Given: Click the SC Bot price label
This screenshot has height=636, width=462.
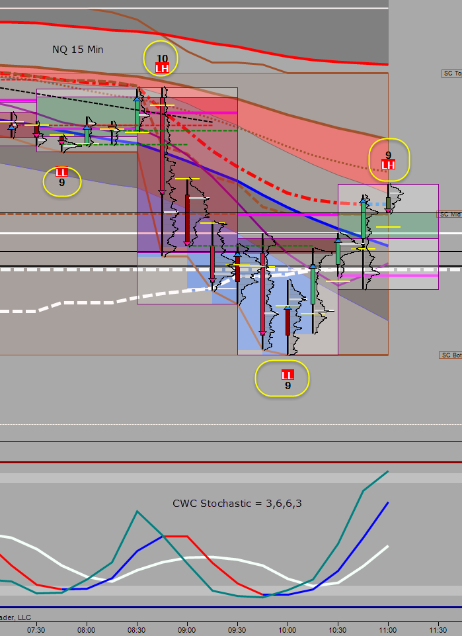Looking at the screenshot, I should [451, 355].
